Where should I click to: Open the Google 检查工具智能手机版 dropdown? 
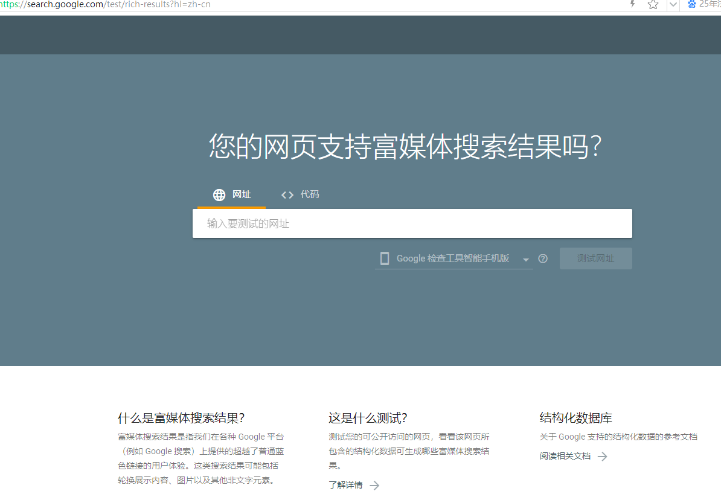click(454, 258)
